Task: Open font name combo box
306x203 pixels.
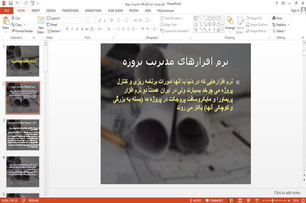Action: coord(76,20)
